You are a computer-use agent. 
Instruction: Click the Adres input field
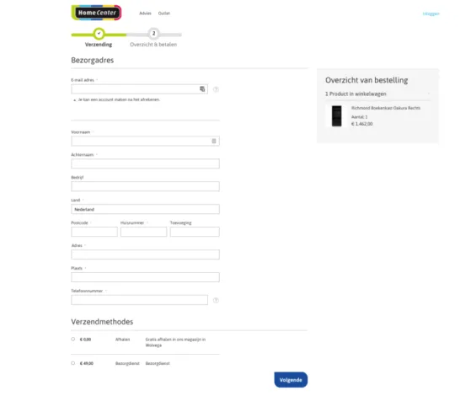click(x=145, y=254)
